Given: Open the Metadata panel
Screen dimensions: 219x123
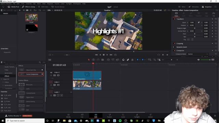Looking at the screenshot, I should tap(194, 7).
